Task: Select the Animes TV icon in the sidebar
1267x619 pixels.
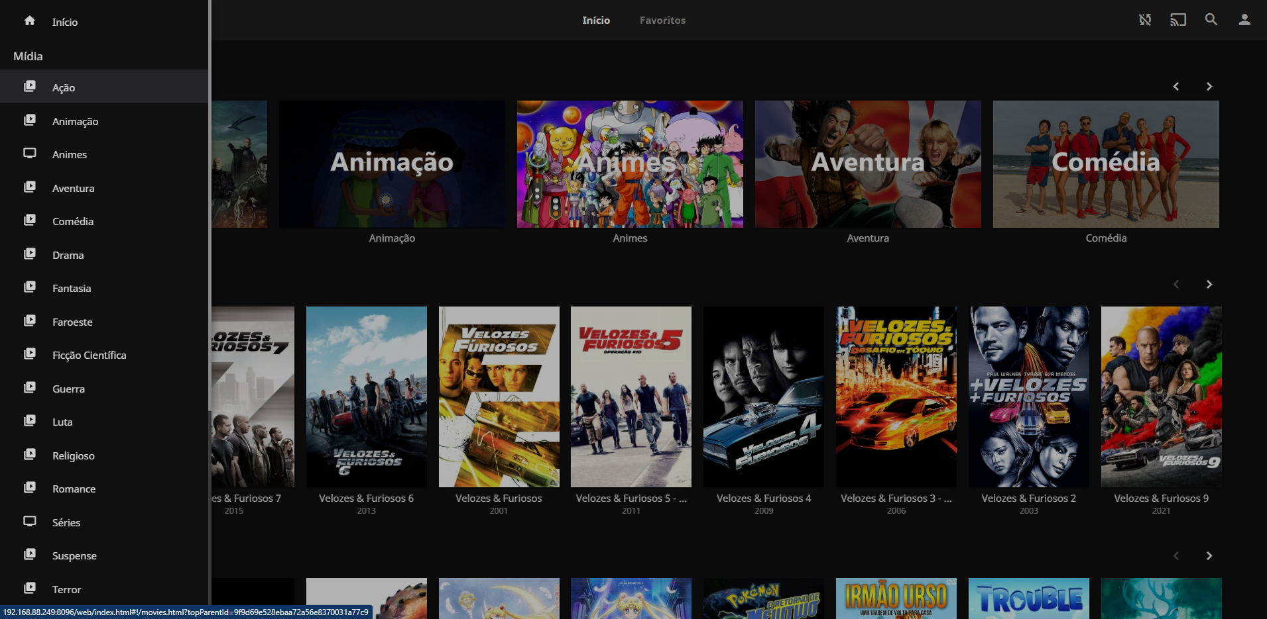Action: pos(30,153)
